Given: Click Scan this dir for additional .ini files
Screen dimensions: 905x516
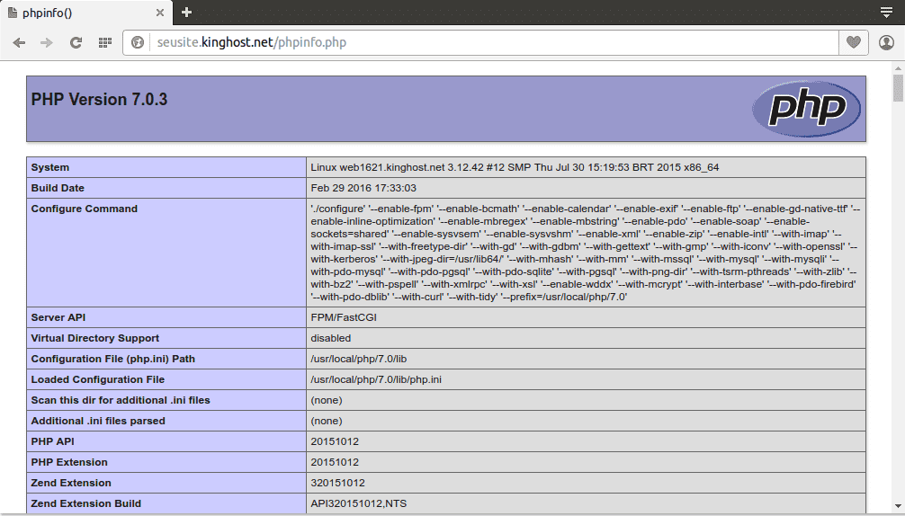Looking at the screenshot, I should click(x=121, y=400).
